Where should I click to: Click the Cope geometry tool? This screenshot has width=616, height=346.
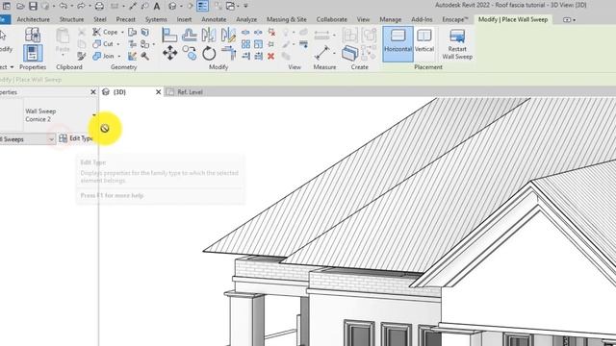click(x=105, y=32)
